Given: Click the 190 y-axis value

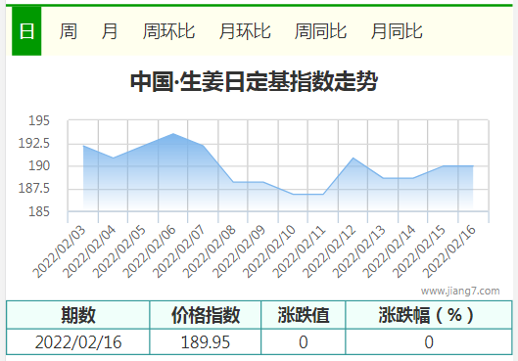Looking at the screenshot, I should click(39, 165).
